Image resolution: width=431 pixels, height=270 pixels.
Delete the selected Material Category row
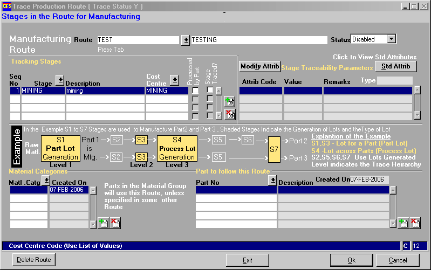click(114, 223)
